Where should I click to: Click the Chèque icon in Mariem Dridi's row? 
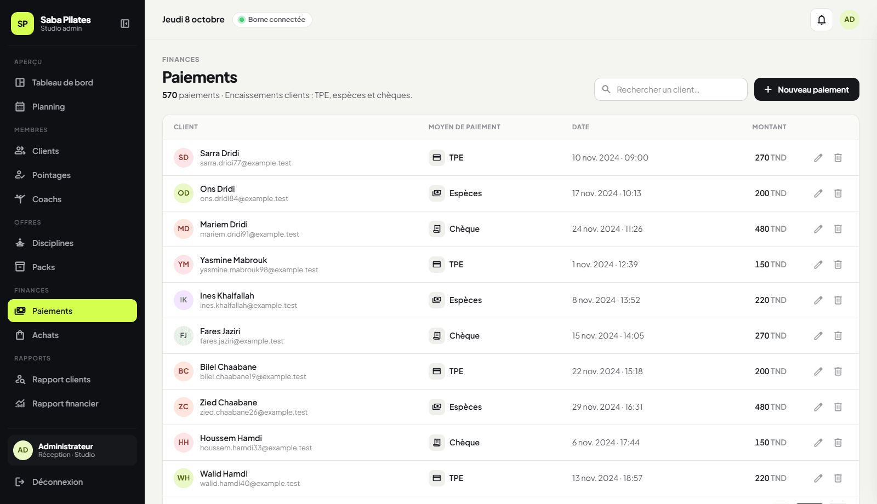coord(437,229)
